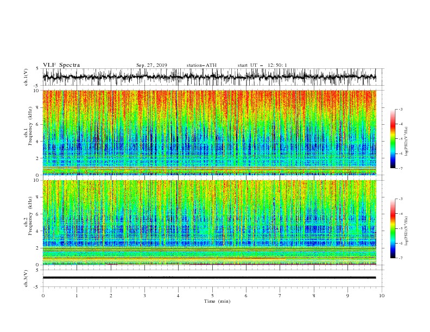Image resolution: width=430 pixels, height=332 pixels.
Task: Click the ch.2 colorbar "-3" label
Action: [x=400, y=199]
